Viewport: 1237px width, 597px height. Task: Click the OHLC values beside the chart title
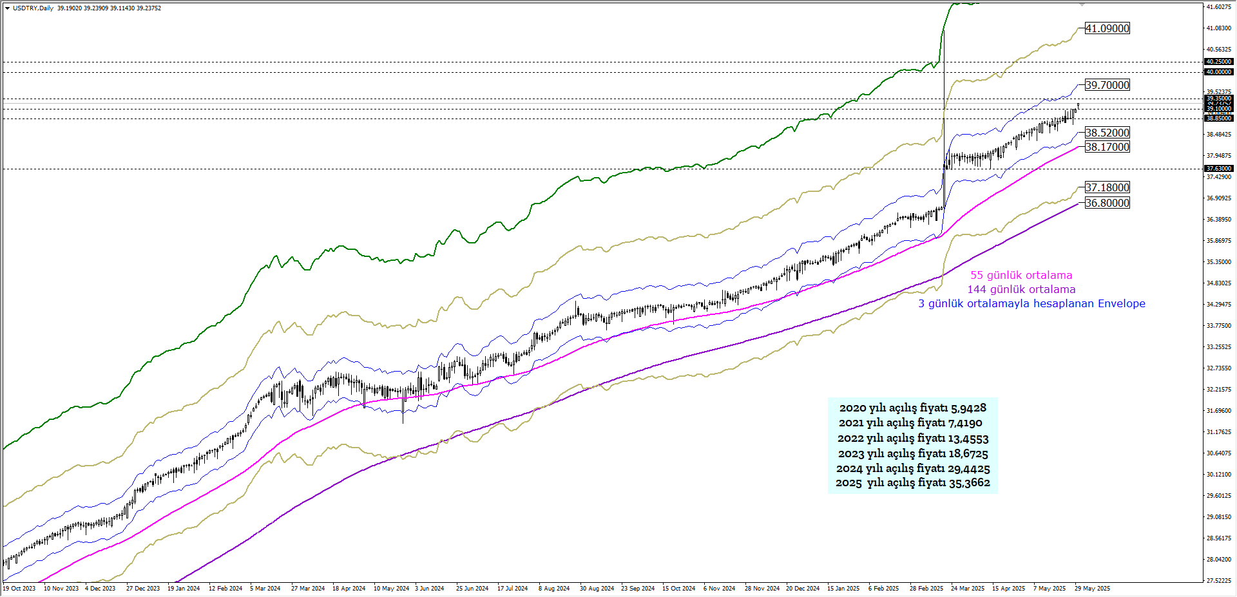coord(109,8)
